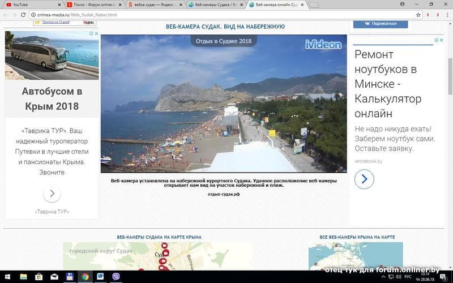The width and height of the screenshot is (453, 283).
Task: Close the YouTube tab
Action: coord(59,5)
